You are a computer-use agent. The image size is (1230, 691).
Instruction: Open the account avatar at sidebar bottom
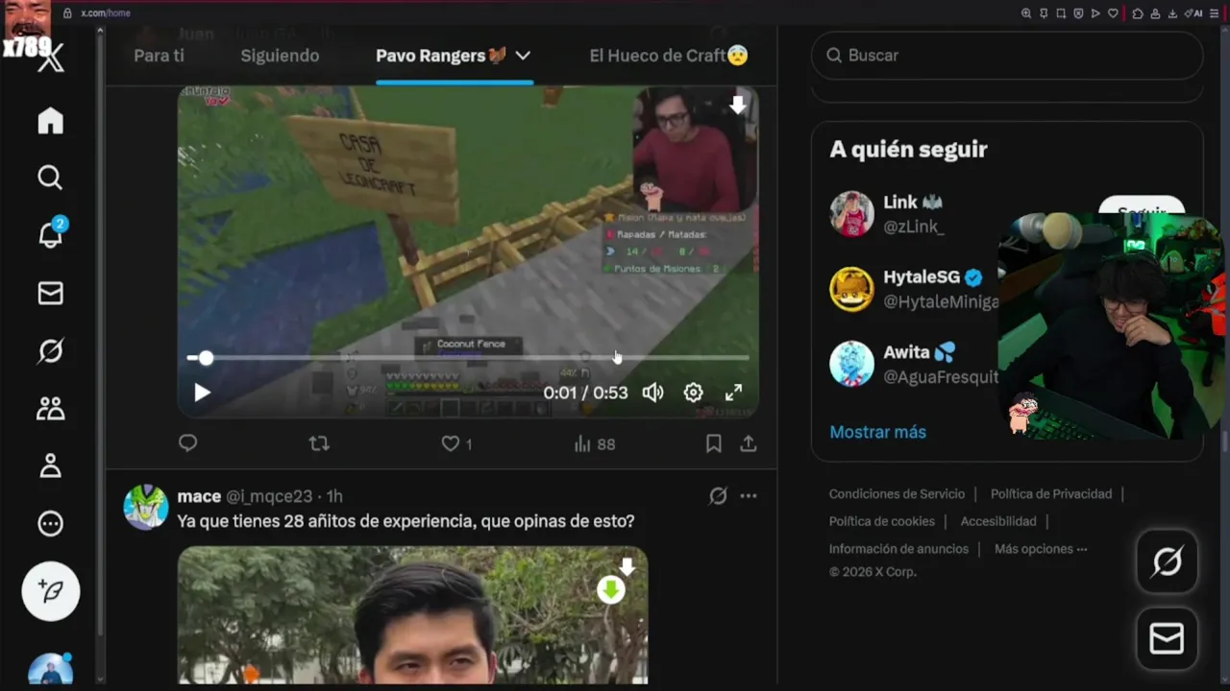(50, 669)
